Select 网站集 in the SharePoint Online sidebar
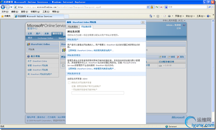 coord(43,49)
